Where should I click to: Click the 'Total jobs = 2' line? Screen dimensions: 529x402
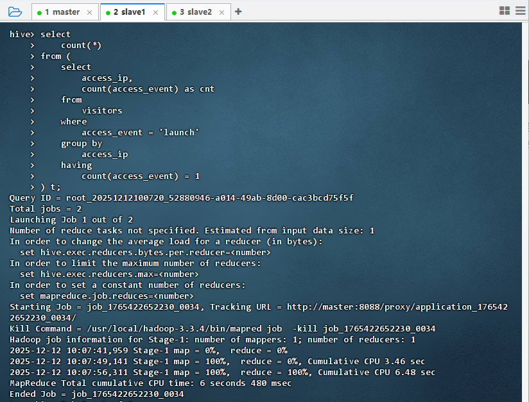(46, 209)
